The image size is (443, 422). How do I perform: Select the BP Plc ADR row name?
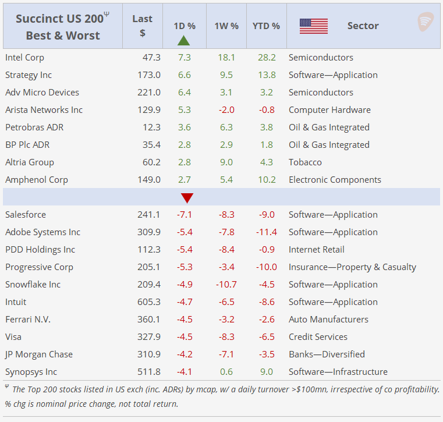click(27, 145)
